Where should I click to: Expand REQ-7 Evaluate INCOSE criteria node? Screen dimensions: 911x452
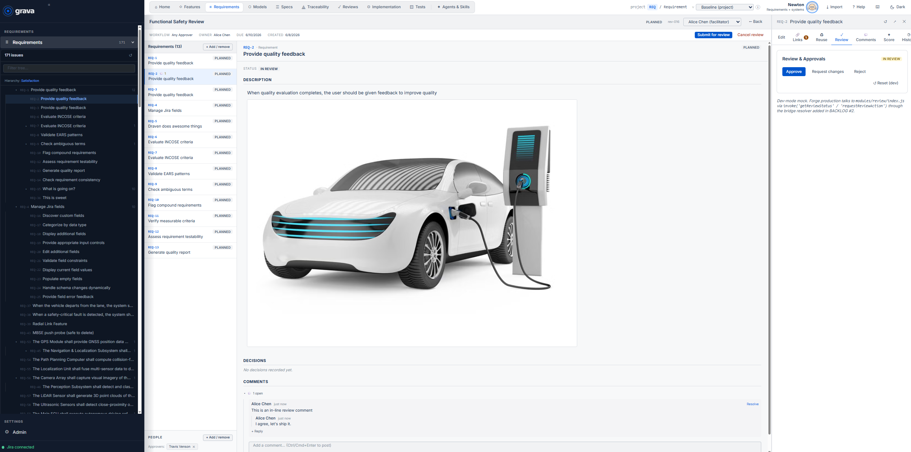[x=26, y=126]
